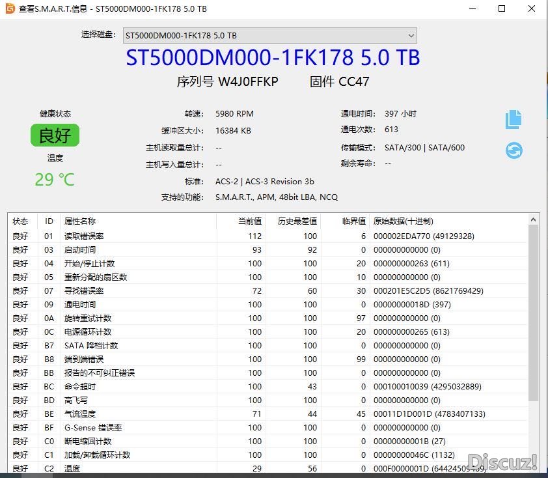548x478 pixels.
Task: Click raw value 000002EDA770 (49129328)
Action: (424, 236)
